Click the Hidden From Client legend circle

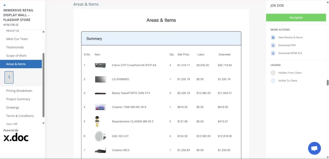pos(273,73)
